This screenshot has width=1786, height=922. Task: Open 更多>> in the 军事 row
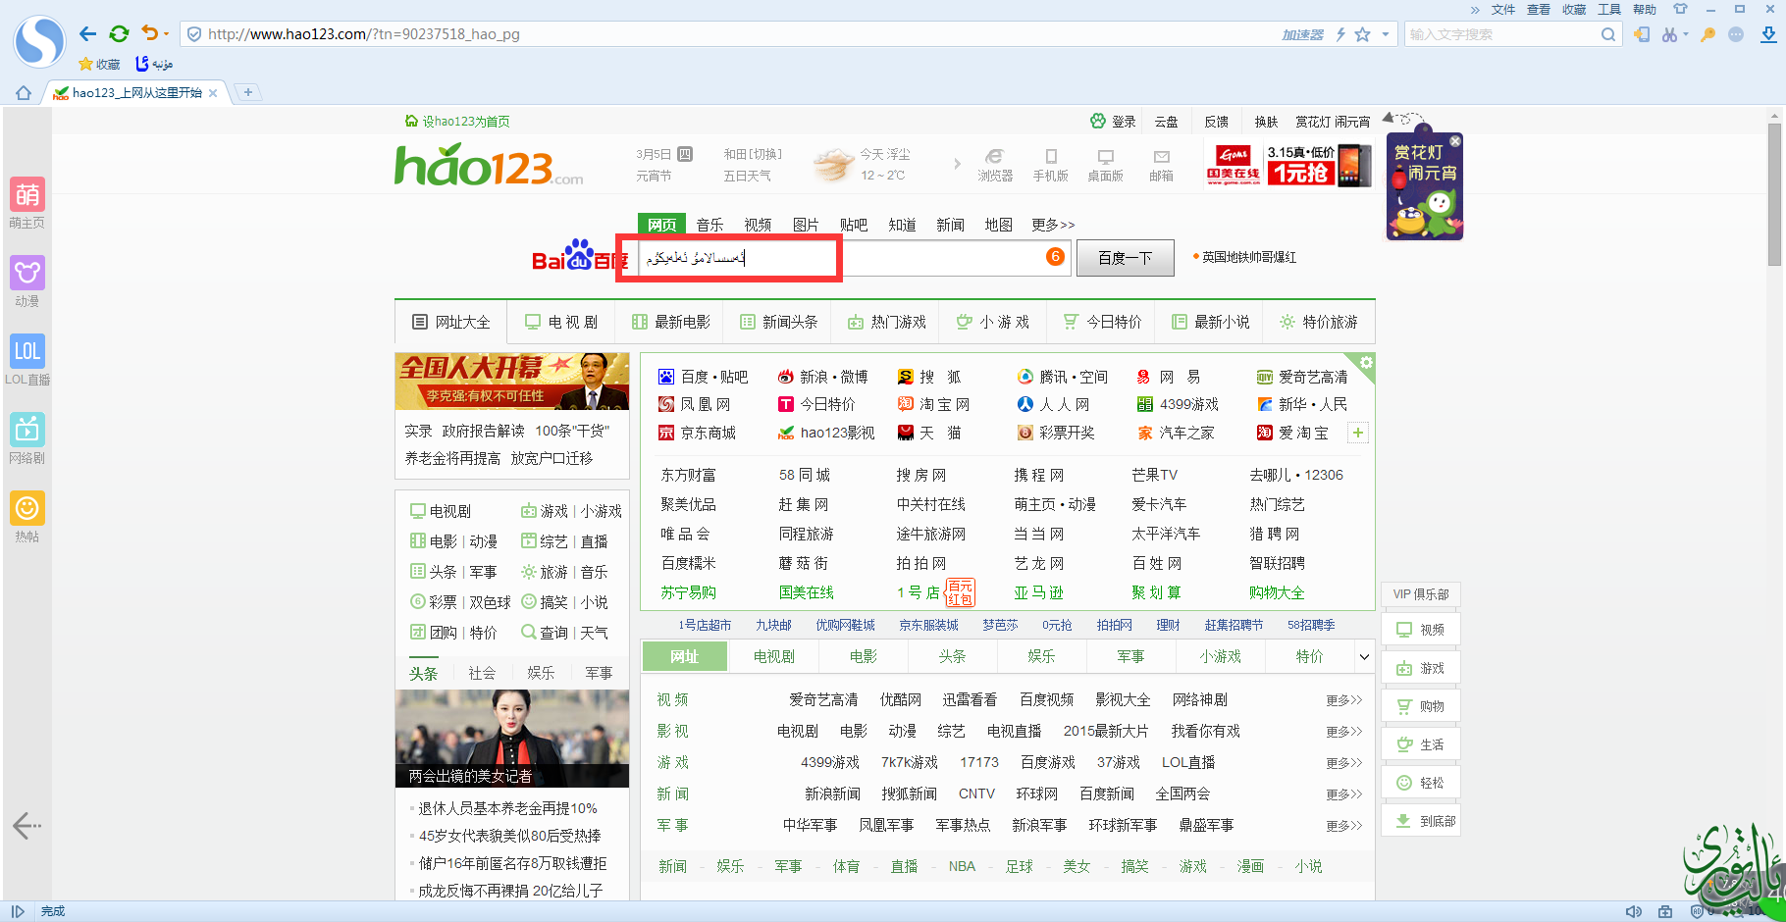[1343, 826]
